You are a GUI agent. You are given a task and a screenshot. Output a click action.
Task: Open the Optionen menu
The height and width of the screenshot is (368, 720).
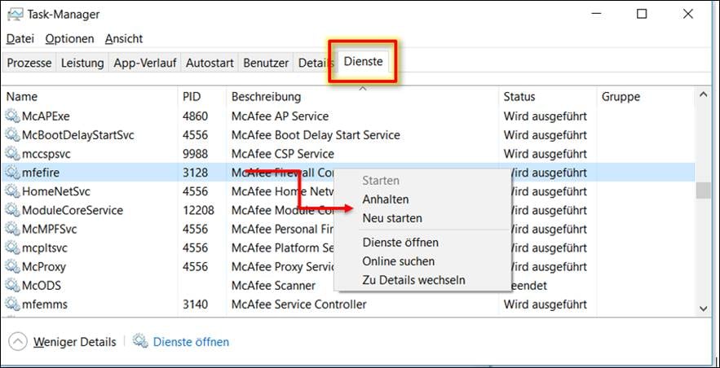click(x=69, y=39)
